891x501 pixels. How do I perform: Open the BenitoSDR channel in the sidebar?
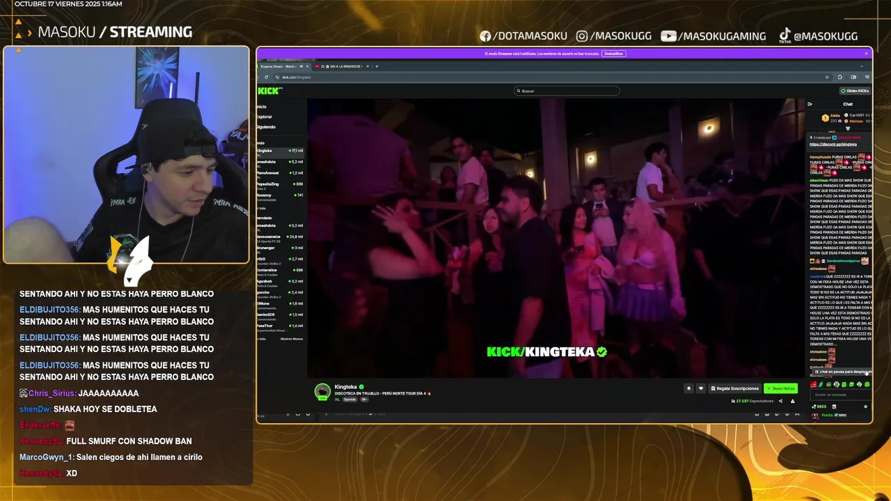pos(280,316)
